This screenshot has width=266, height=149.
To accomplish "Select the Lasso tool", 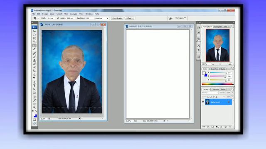I will [x=34, y=38].
